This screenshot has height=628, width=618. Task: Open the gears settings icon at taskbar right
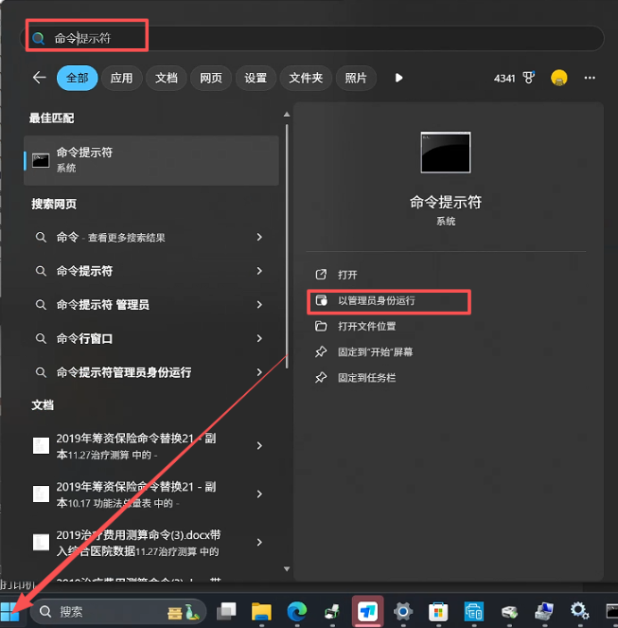[579, 611]
